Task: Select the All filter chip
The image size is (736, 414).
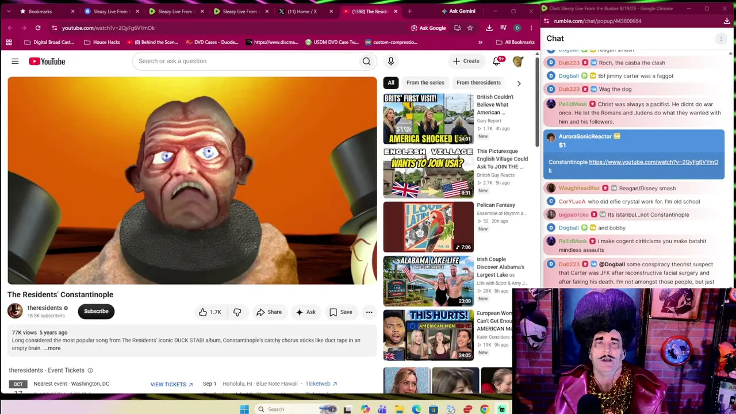Action: 391,83
